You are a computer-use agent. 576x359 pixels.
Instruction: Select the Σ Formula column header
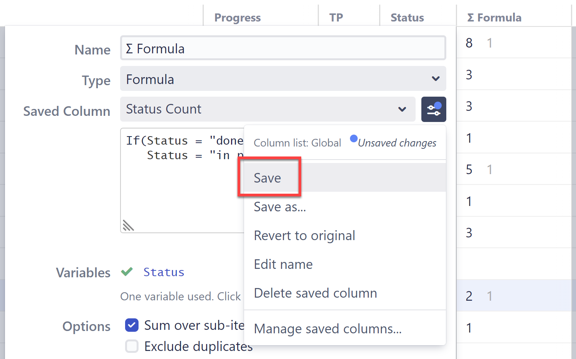(x=494, y=18)
